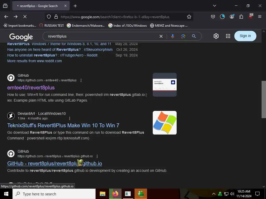Open TeknixStuff's Revert8Plus DeviantArt result

click(x=63, y=125)
